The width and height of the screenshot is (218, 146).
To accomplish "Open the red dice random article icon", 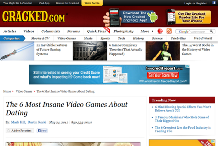I will click(x=160, y=31).
